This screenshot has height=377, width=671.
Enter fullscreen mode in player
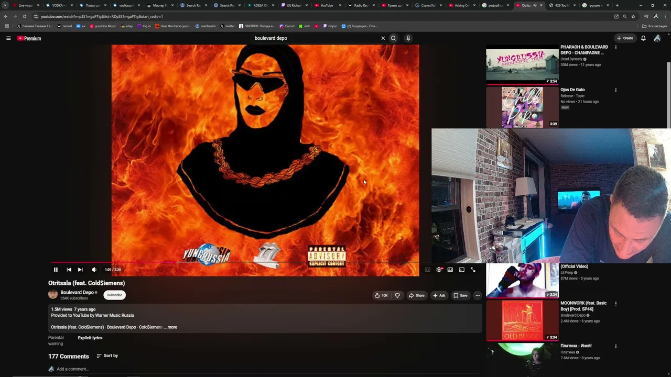473,270
